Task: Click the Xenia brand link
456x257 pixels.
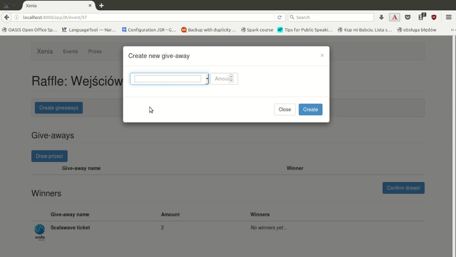Action: pyautogui.click(x=45, y=51)
